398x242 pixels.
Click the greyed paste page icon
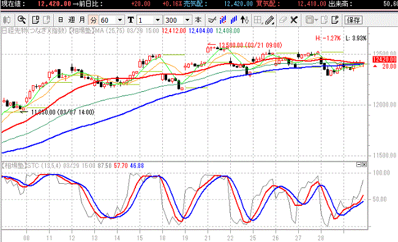point(47,20)
